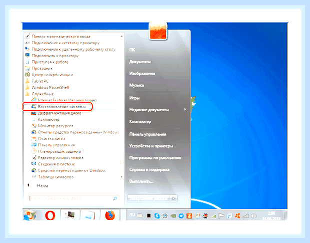Expand the Tablet PC folder
Viewport: 310px width, 243px height.
tap(37, 81)
